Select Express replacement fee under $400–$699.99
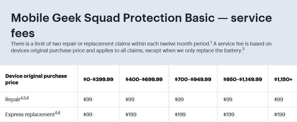 (131, 114)
